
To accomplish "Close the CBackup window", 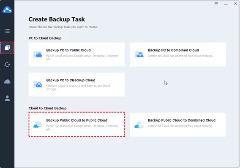I will click(235, 4).
